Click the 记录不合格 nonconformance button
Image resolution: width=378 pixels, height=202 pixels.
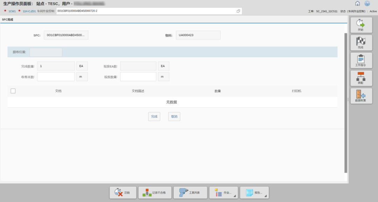tap(155, 193)
